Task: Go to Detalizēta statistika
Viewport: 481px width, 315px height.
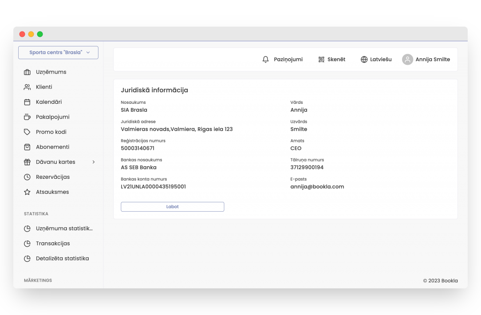Action: (x=62, y=259)
